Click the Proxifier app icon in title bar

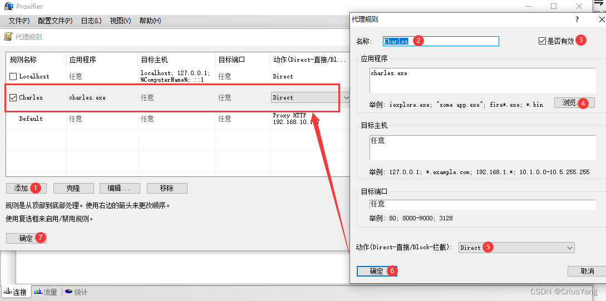click(x=8, y=6)
